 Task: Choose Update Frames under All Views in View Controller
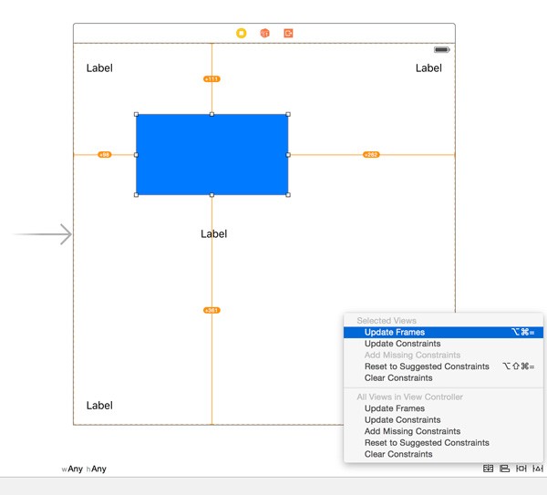click(443, 408)
